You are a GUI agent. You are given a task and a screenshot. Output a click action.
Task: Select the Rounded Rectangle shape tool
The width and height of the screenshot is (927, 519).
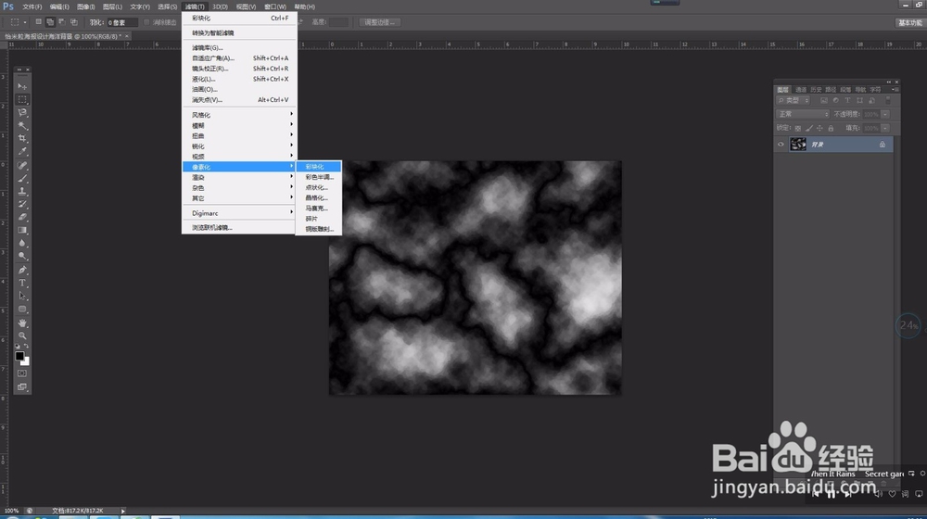click(22, 310)
